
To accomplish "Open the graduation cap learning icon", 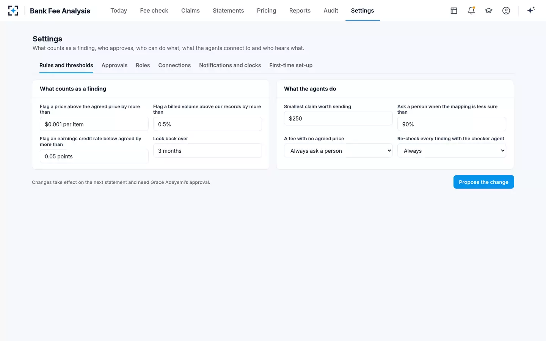I will [489, 11].
